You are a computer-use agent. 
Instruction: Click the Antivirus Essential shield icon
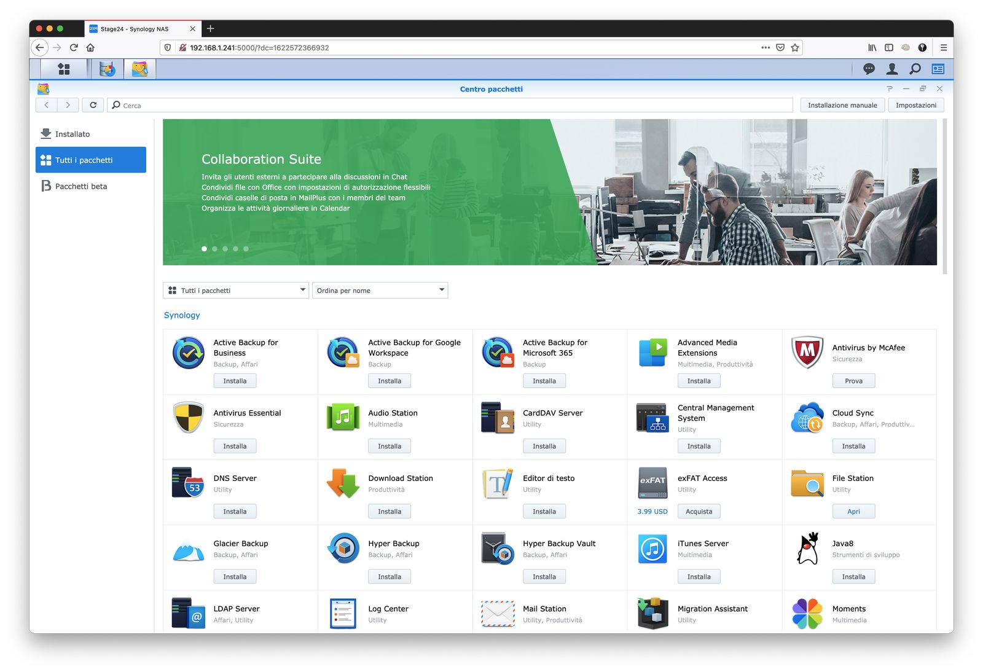(189, 418)
